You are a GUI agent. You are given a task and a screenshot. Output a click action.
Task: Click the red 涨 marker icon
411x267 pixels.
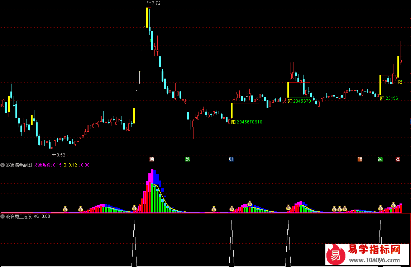click(398, 159)
